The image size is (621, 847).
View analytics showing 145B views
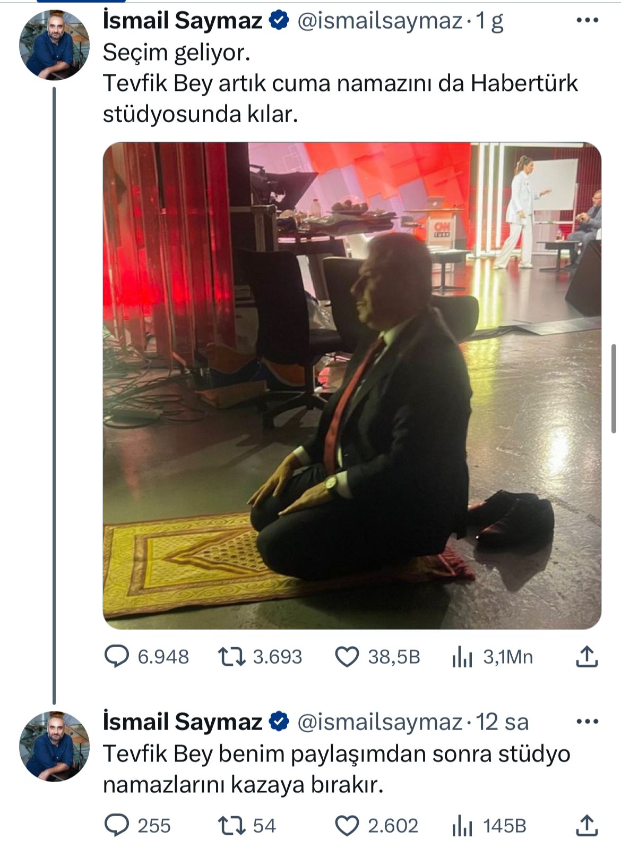coord(462,826)
